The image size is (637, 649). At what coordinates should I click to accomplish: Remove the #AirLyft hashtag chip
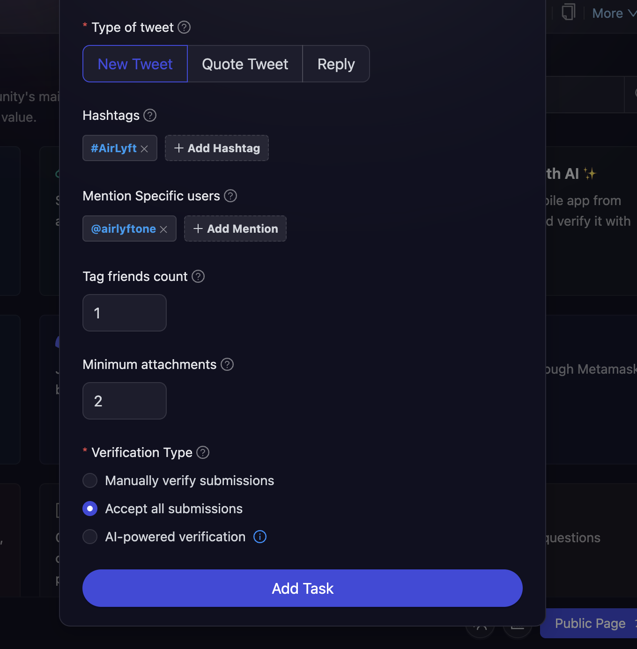tap(144, 148)
